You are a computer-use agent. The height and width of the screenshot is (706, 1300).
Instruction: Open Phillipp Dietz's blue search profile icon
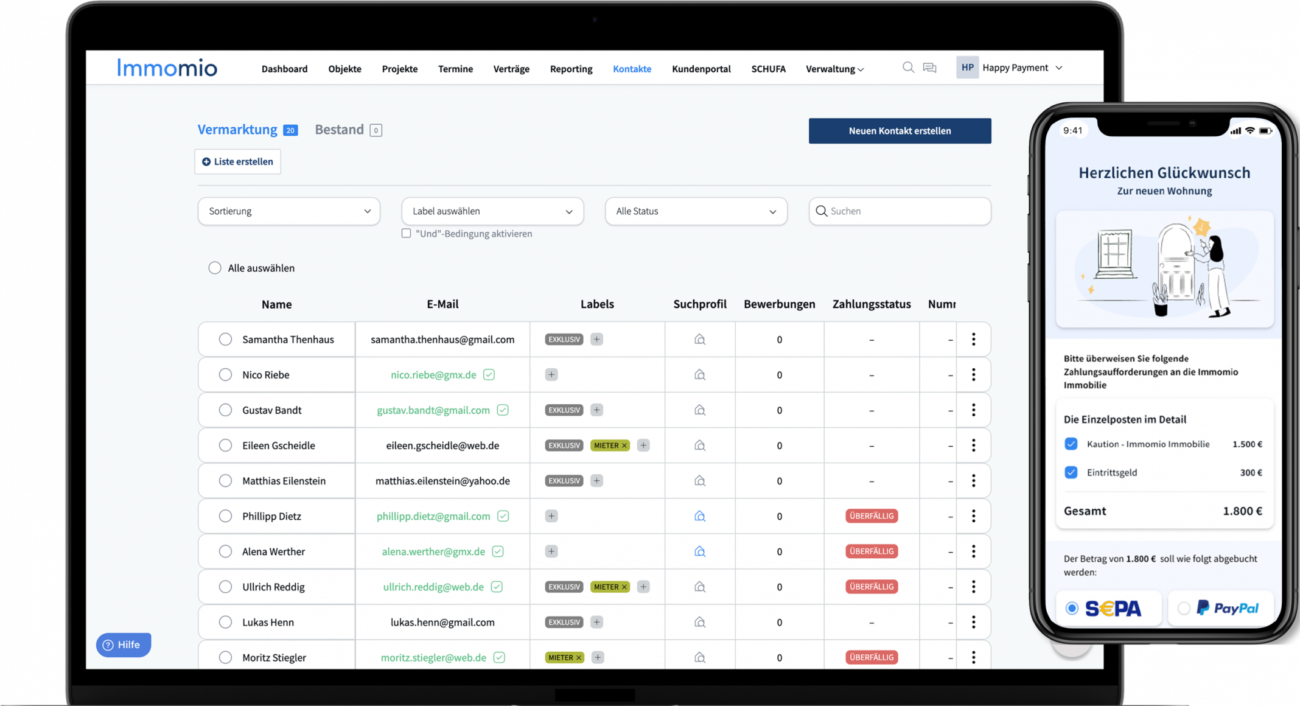pos(699,516)
